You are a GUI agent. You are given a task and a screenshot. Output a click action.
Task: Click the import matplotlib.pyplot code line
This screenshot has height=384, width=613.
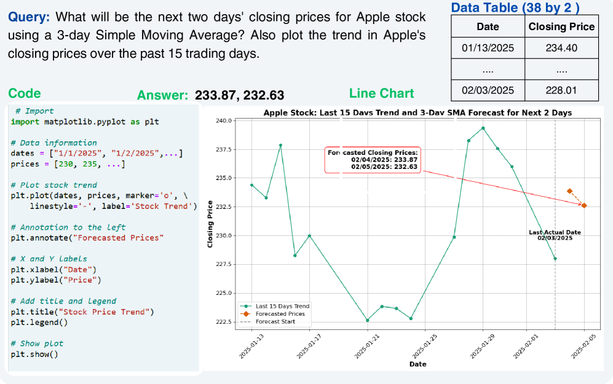[x=85, y=122]
